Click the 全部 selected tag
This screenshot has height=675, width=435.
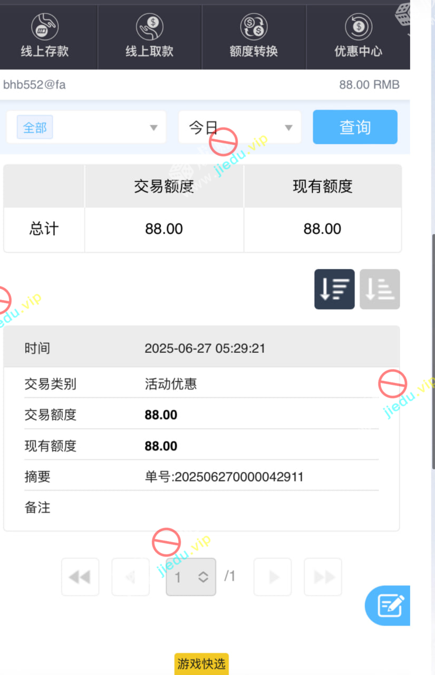click(35, 128)
